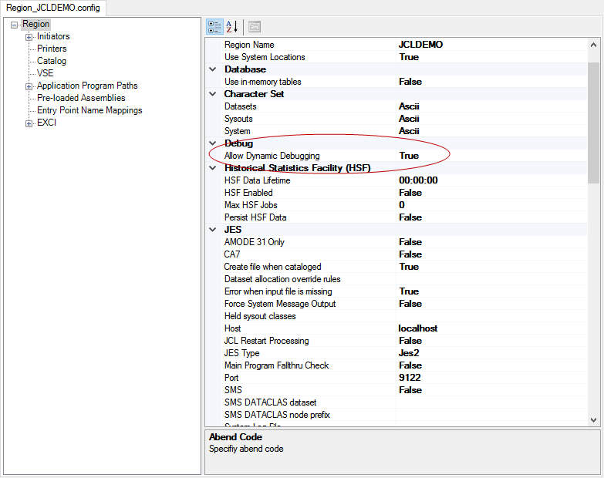Collapse the JES property category
The width and height of the screenshot is (604, 478).
[213, 230]
